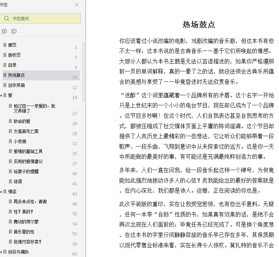Click the bookmark icon next to 致命的爱

(x=10, y=121)
